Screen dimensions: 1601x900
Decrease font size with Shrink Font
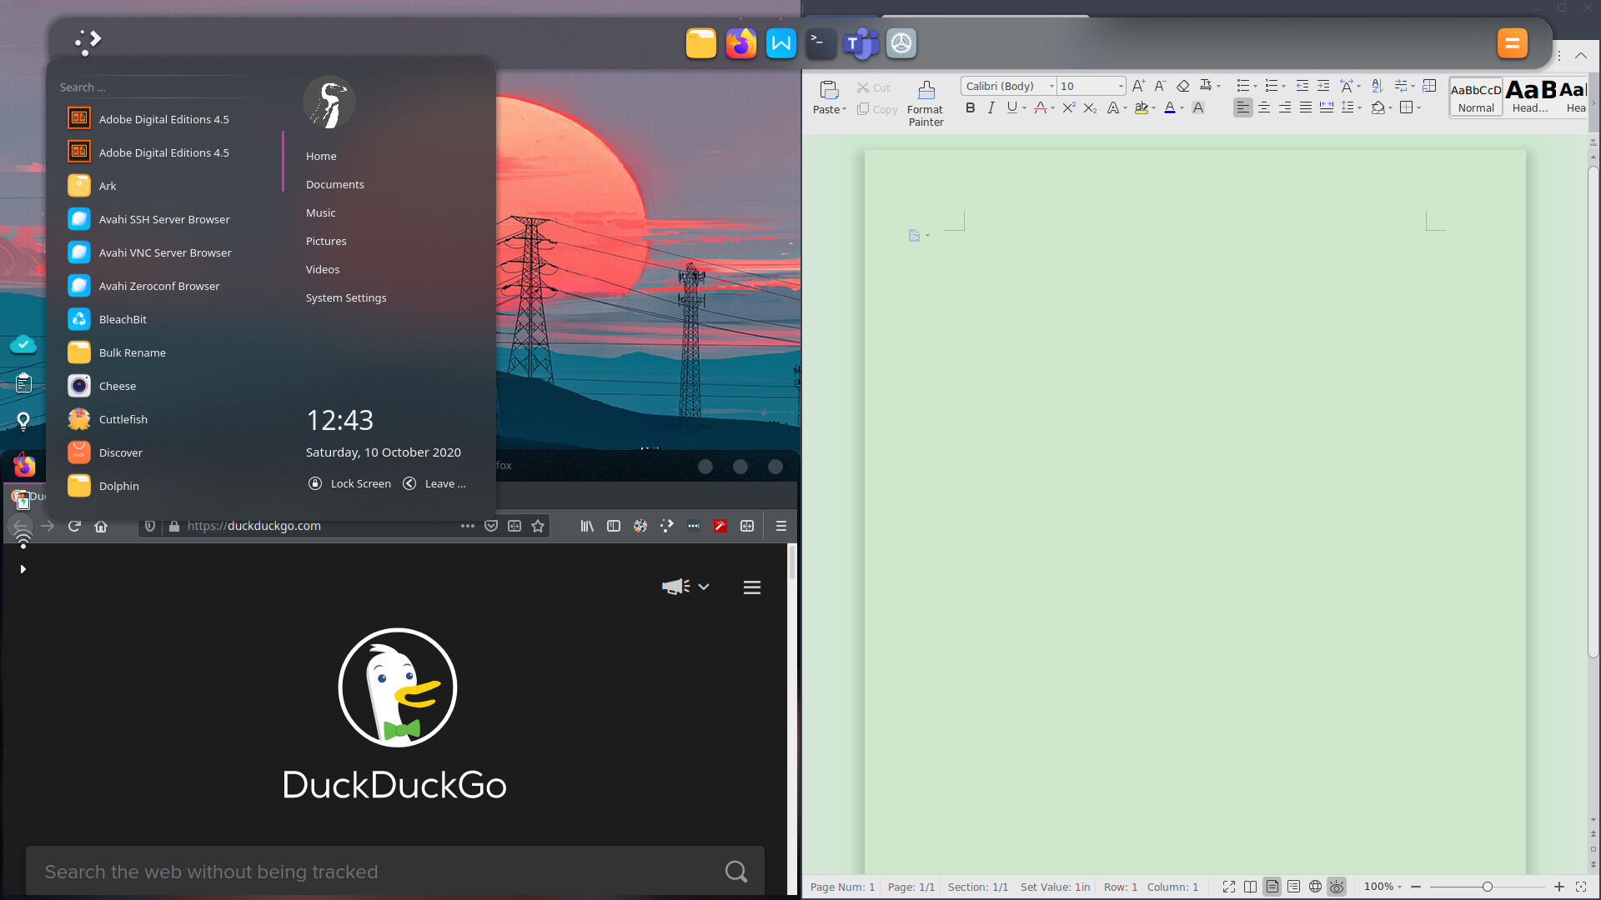[x=1160, y=86]
